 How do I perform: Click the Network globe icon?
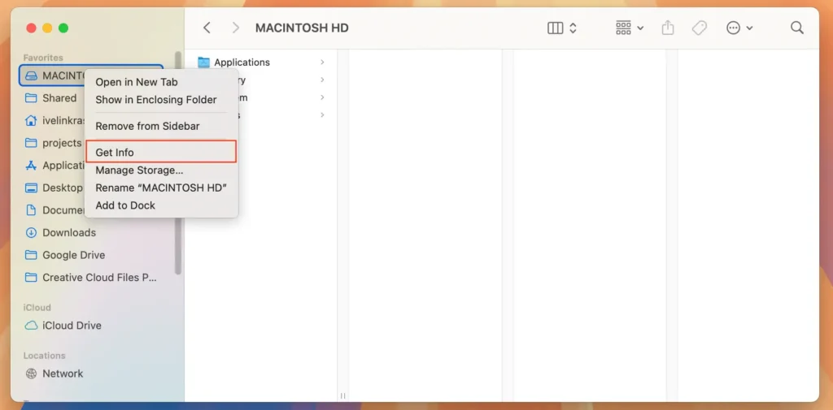tap(32, 373)
